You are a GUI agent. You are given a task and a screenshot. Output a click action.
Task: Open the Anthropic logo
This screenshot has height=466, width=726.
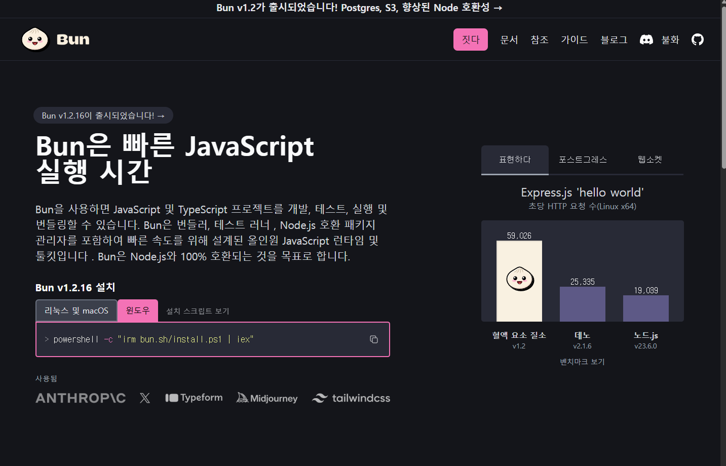pos(81,398)
